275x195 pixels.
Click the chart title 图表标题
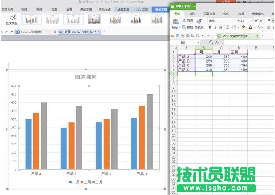[x=86, y=77]
